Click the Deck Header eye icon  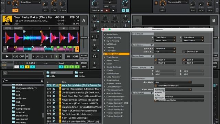152,93
